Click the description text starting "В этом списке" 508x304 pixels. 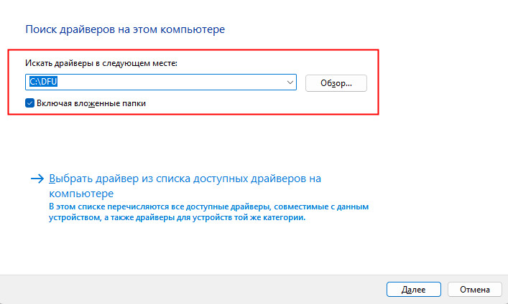pos(208,206)
